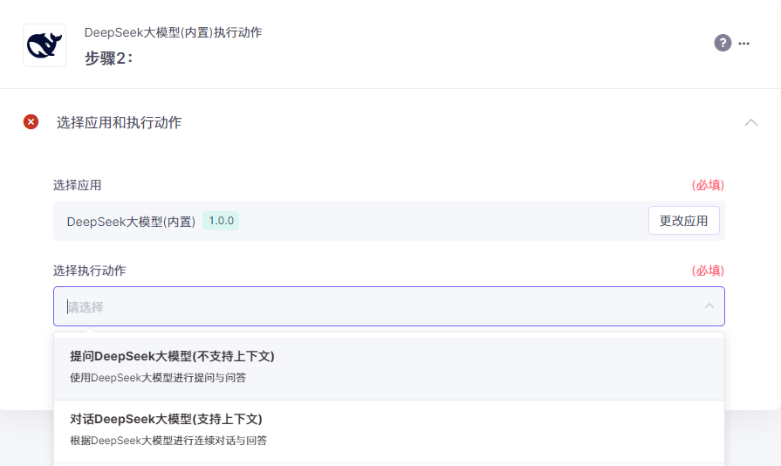Click the 1.0.0 version badge
Screen dimensions: 781x466
[221, 221]
